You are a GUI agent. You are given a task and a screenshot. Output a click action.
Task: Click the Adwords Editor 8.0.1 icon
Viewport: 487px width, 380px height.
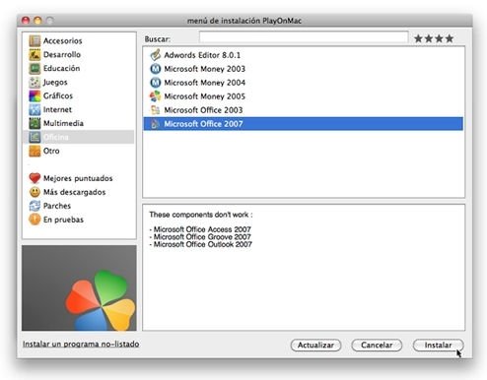155,55
